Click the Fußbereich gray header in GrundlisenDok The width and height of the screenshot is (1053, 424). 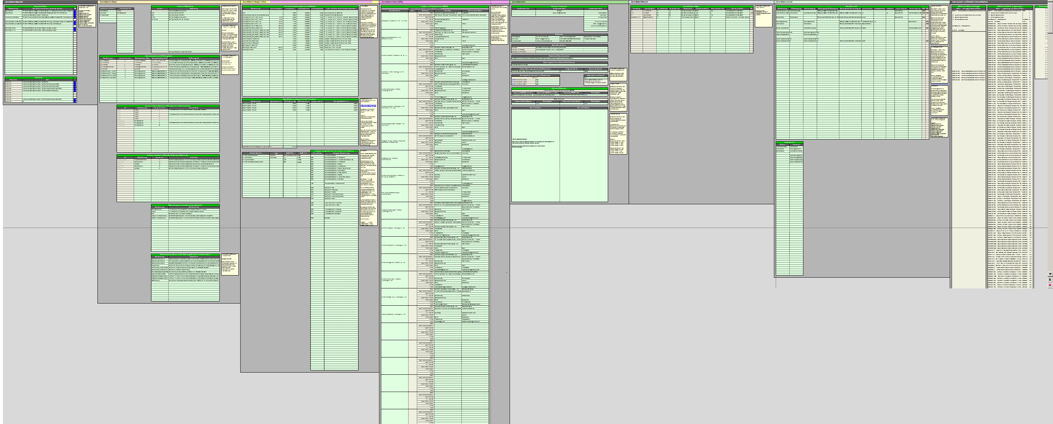(x=559, y=35)
